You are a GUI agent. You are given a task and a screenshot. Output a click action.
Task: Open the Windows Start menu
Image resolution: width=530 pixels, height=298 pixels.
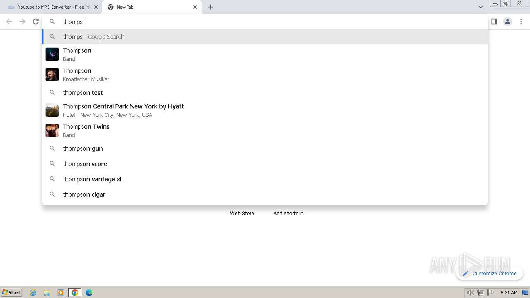12,293
